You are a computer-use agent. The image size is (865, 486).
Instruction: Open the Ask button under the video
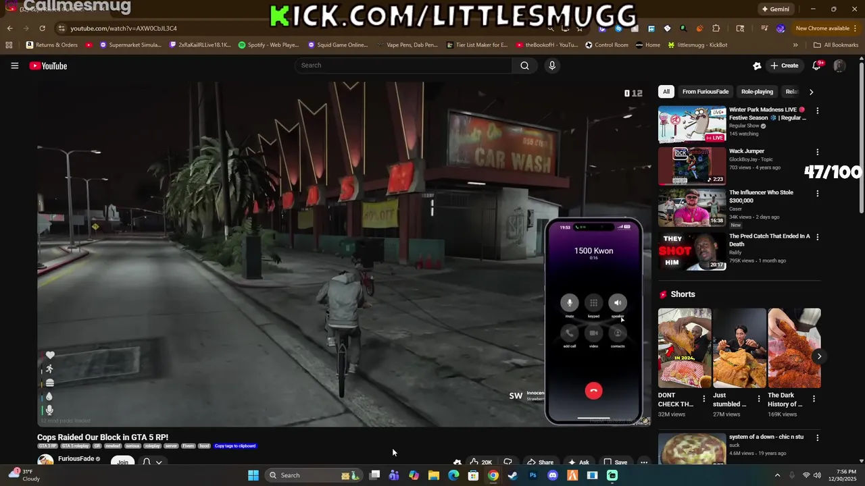(578, 462)
